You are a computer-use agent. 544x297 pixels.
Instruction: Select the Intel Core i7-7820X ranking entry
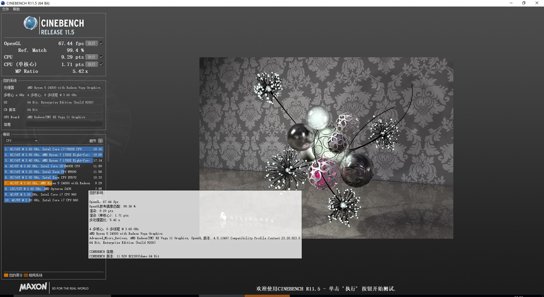point(42,149)
